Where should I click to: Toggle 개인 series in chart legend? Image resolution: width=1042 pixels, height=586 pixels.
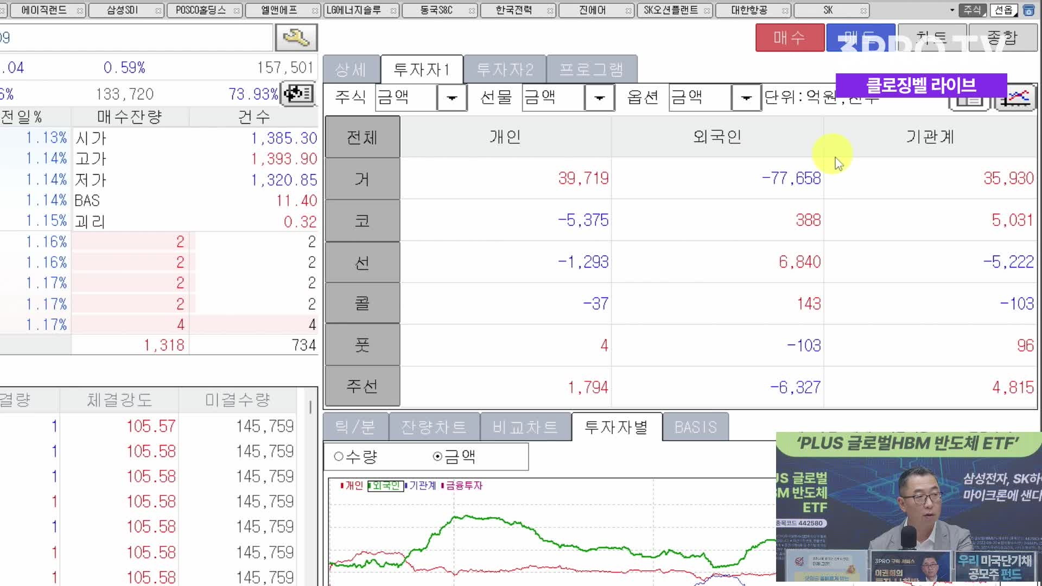pyautogui.click(x=352, y=486)
